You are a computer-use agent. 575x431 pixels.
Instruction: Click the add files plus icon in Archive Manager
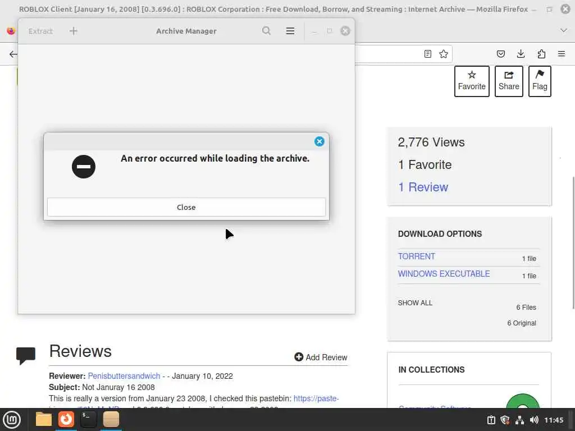tap(74, 31)
